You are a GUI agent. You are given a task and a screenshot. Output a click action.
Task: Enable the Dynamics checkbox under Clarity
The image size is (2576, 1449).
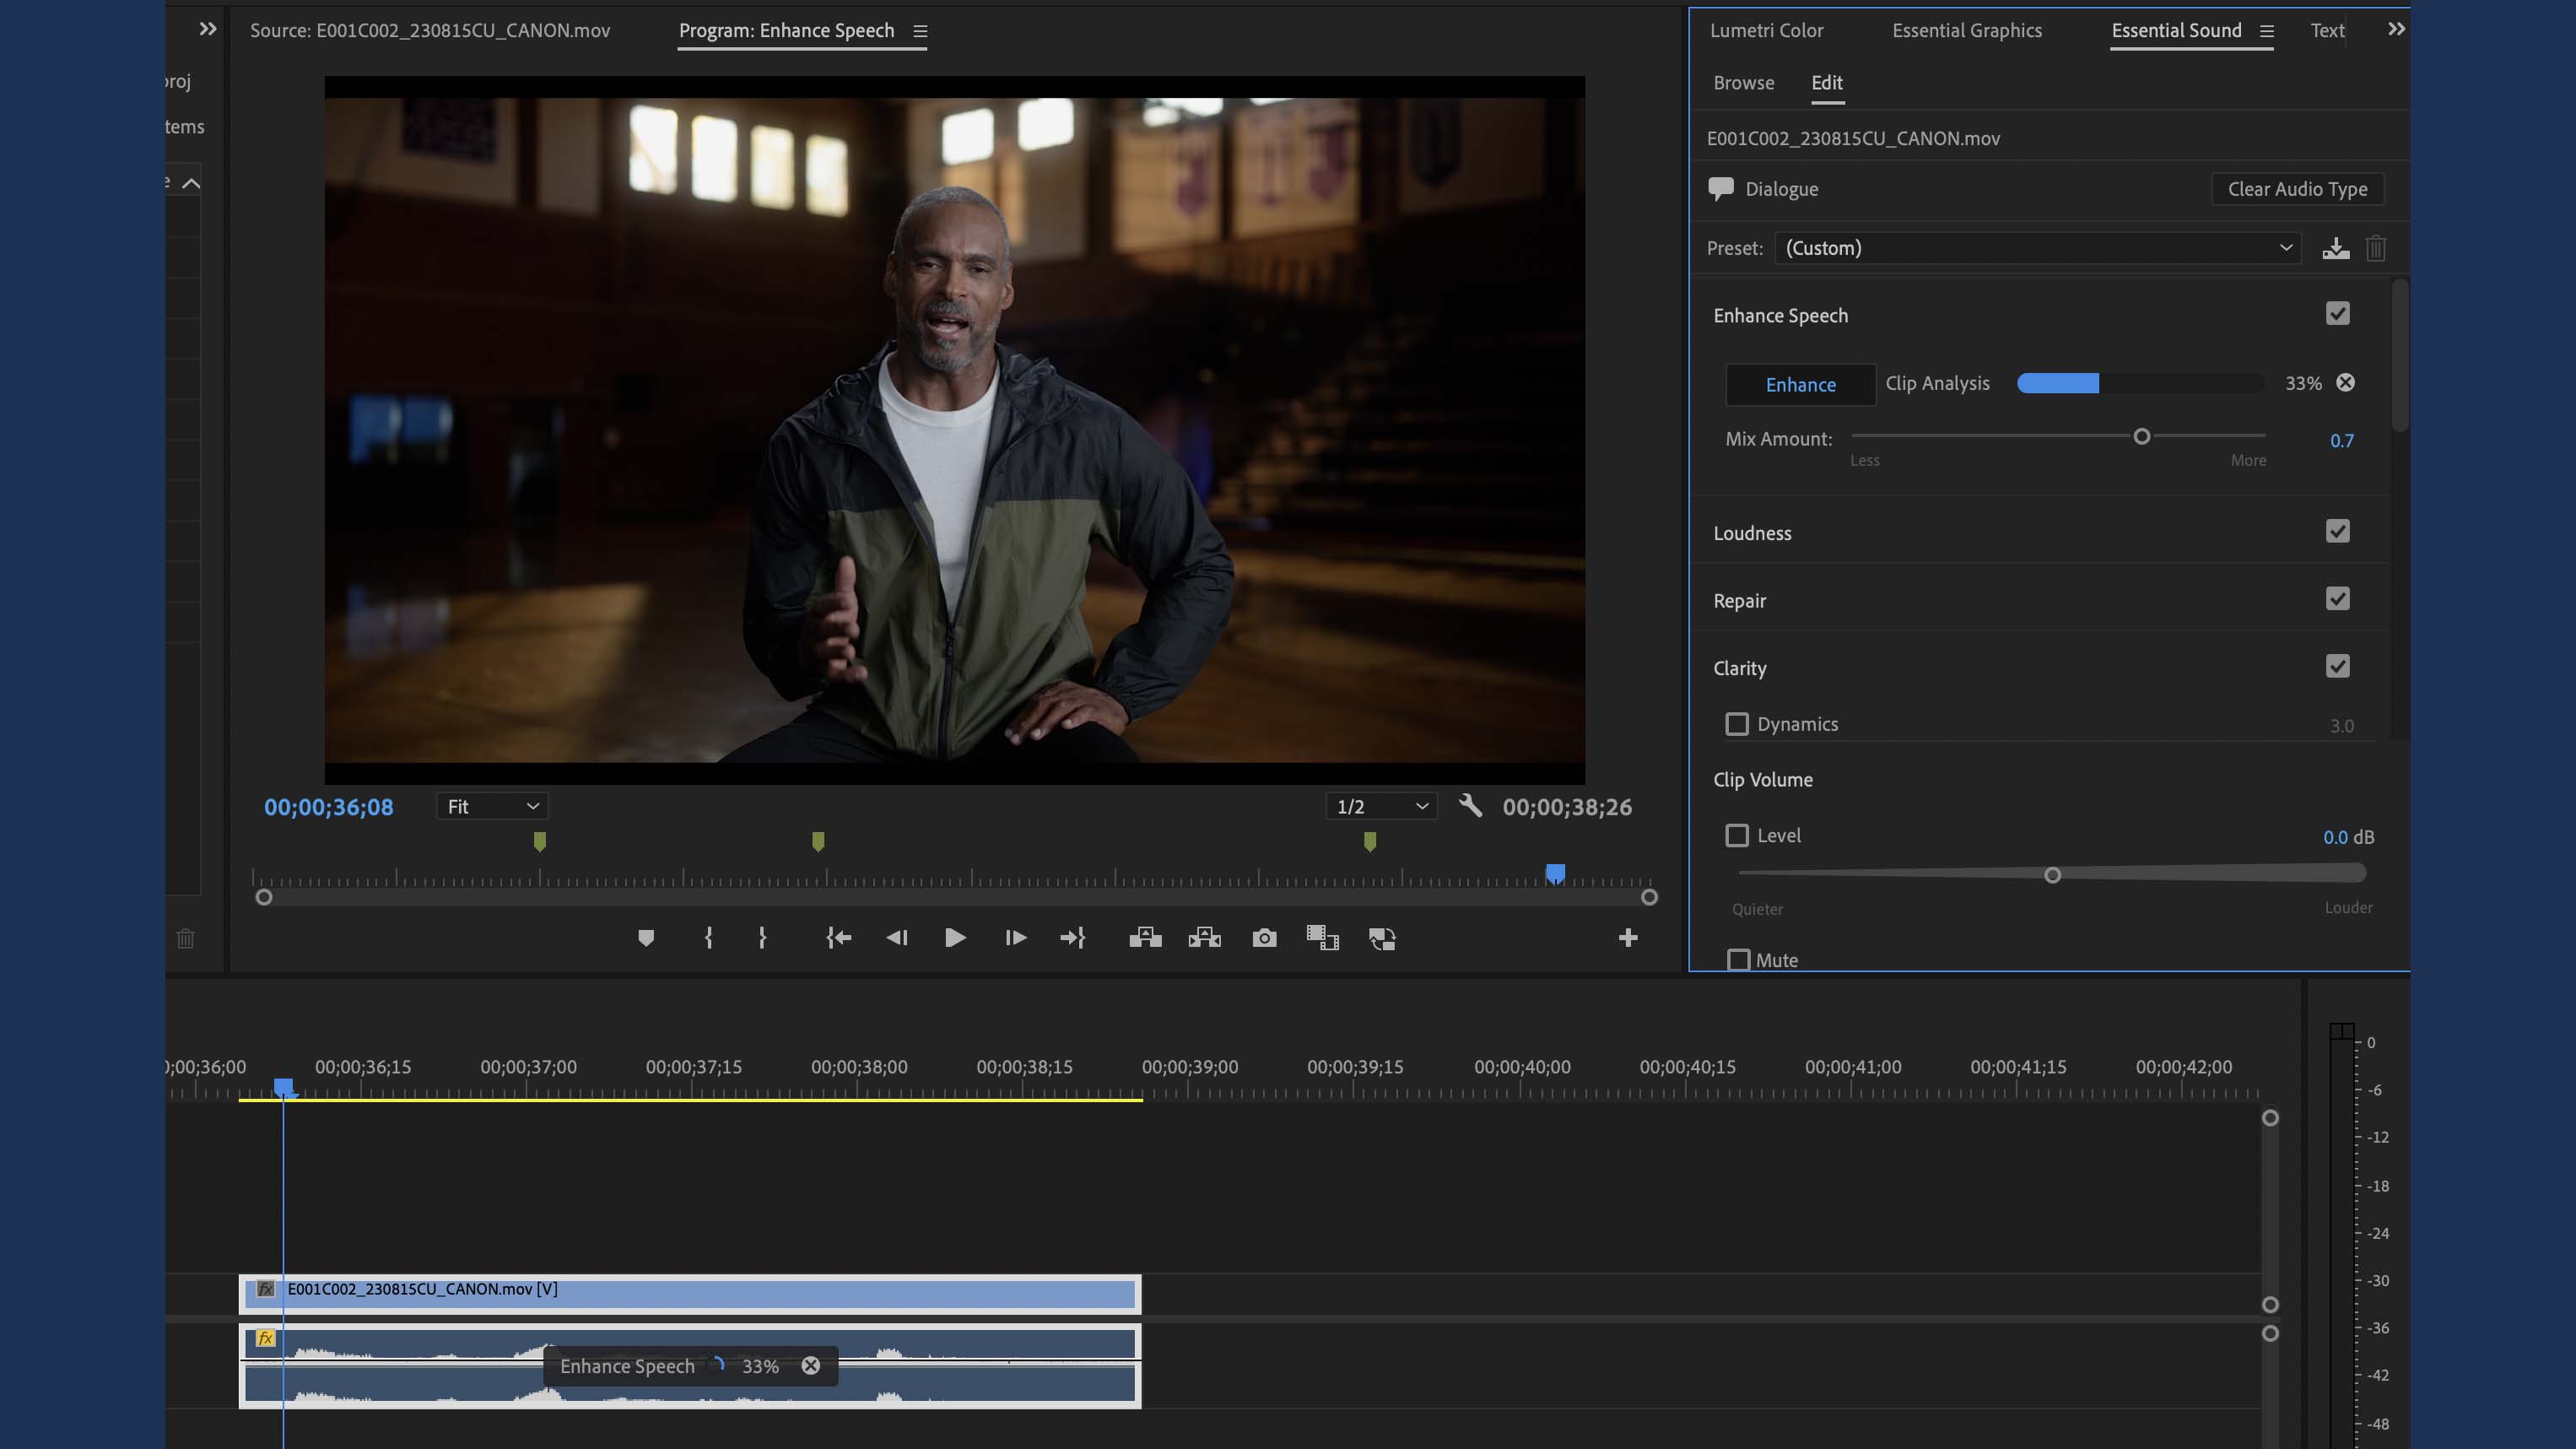pos(1737,723)
